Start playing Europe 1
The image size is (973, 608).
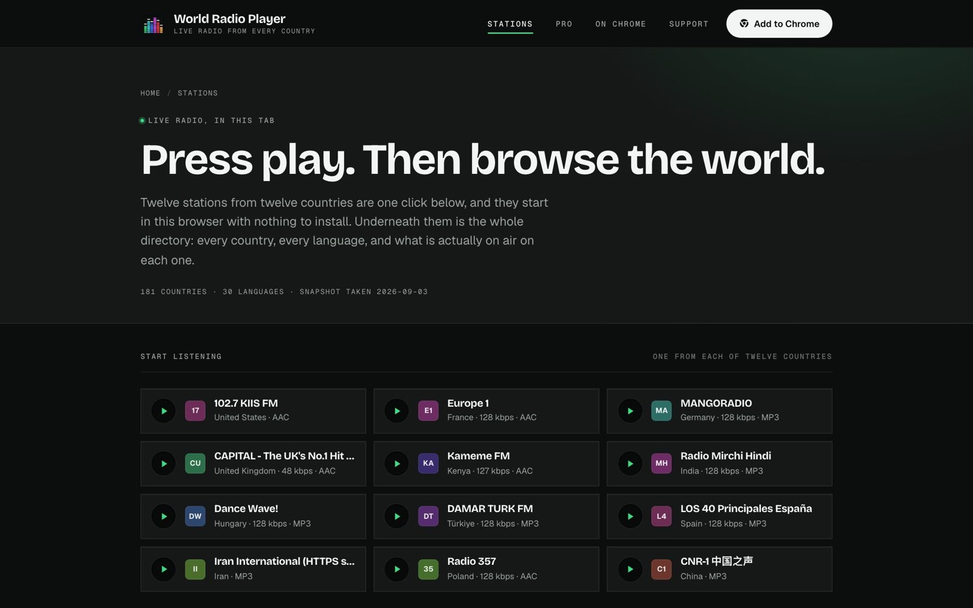(x=396, y=411)
